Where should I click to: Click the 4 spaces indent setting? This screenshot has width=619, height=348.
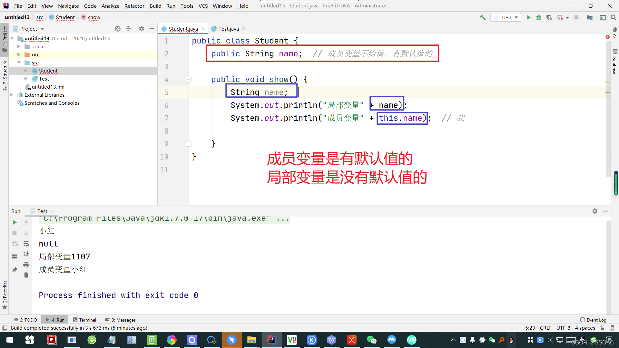[585, 328]
